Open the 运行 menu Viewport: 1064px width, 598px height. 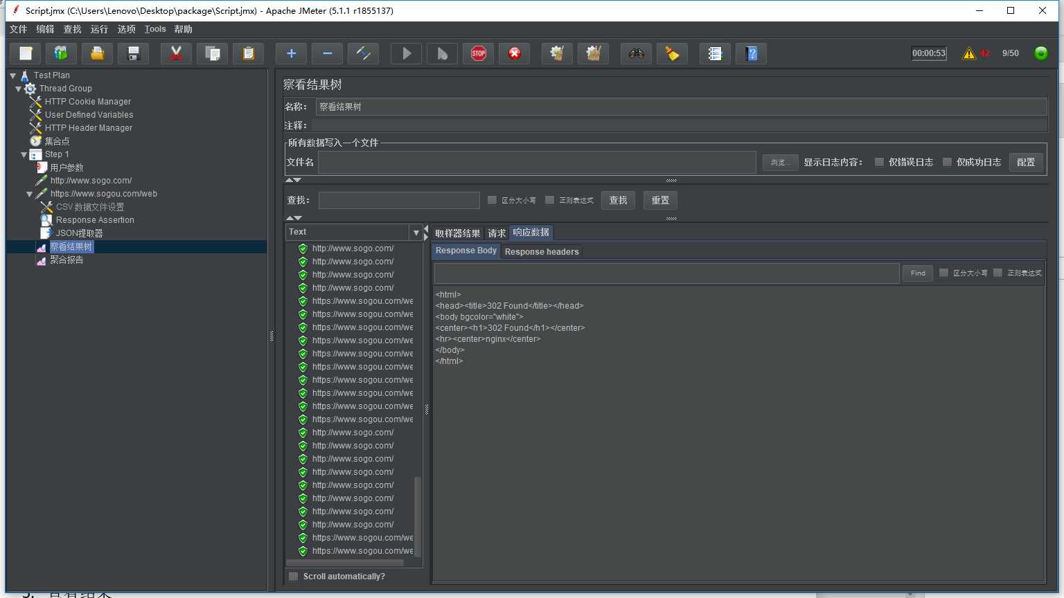coord(99,29)
